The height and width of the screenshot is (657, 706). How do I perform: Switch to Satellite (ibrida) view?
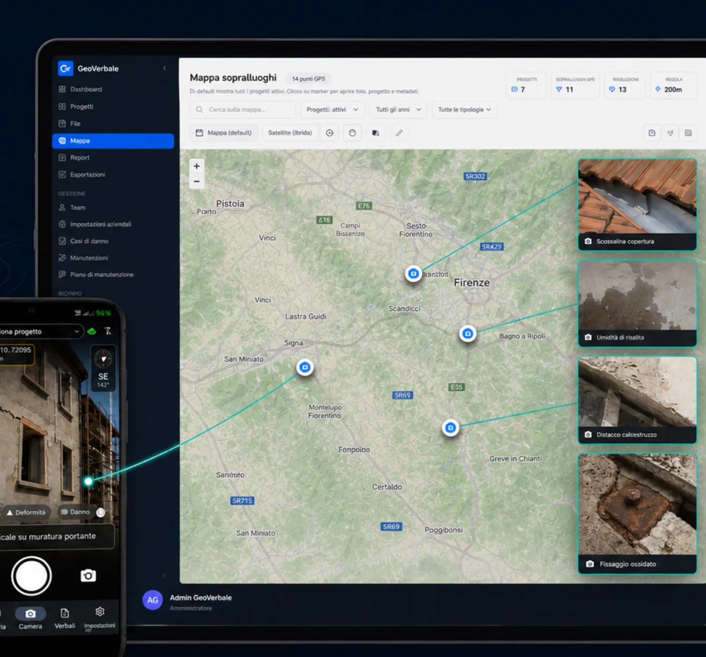pyautogui.click(x=290, y=133)
